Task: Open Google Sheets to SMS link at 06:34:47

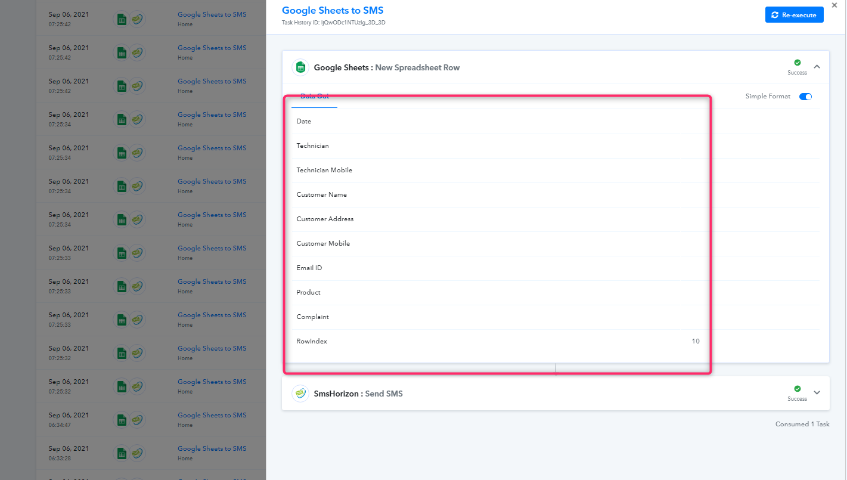Action: pos(212,415)
